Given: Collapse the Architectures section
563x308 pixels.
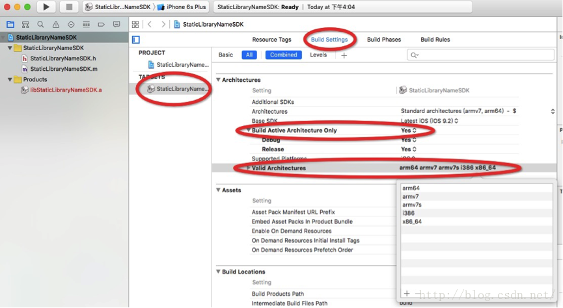Looking at the screenshot, I should [218, 80].
